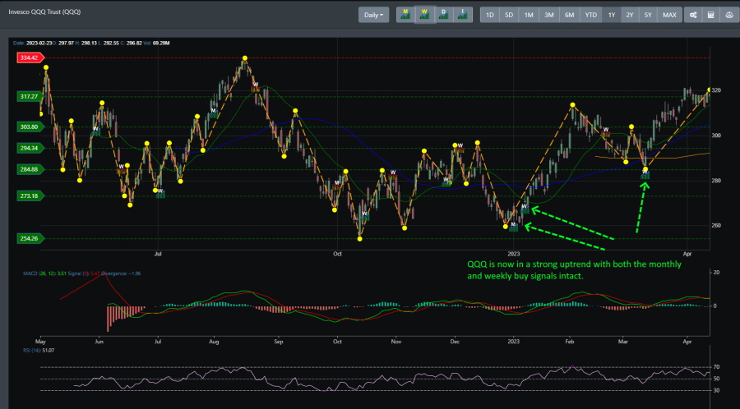This screenshot has width=740, height=409.
Task: Click the 273.18 price level tag
Action: click(30, 195)
